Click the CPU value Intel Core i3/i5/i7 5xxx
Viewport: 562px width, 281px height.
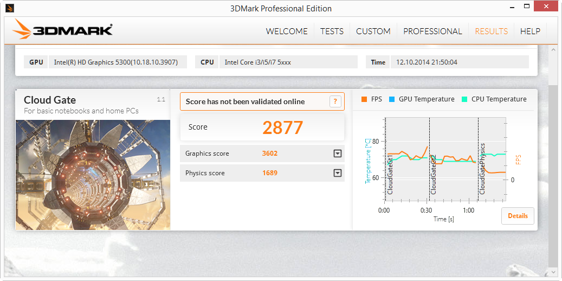(x=258, y=62)
